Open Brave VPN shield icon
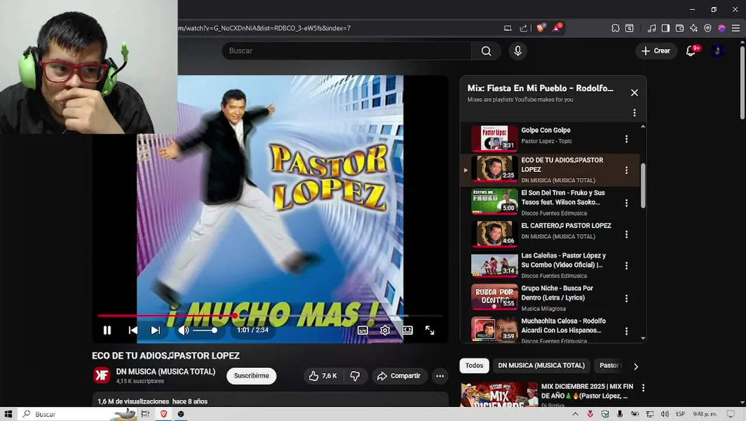 707,28
